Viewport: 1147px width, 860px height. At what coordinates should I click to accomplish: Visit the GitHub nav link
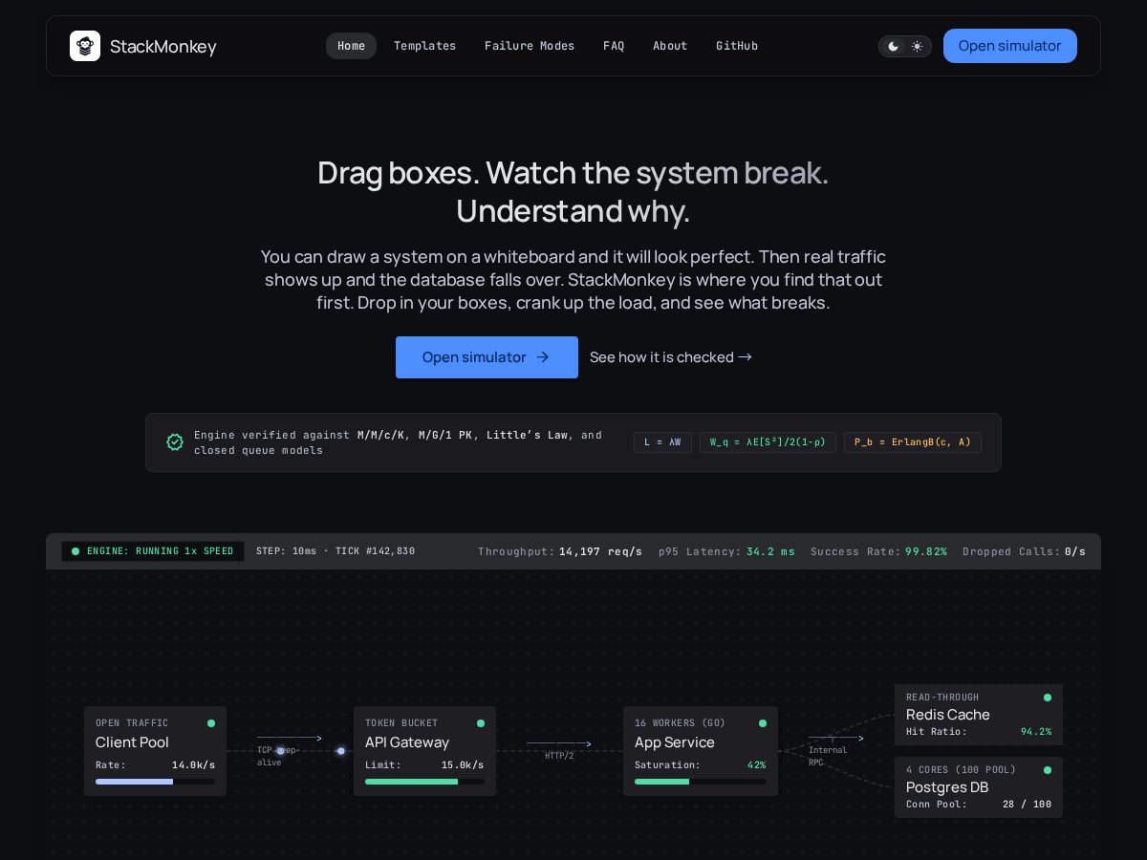click(x=737, y=46)
